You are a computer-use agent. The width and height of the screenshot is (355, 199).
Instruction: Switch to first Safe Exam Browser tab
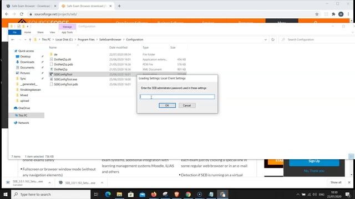pyautogui.click(x=31, y=6)
